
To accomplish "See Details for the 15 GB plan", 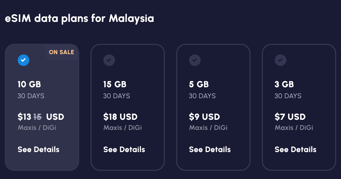I will pos(124,149).
